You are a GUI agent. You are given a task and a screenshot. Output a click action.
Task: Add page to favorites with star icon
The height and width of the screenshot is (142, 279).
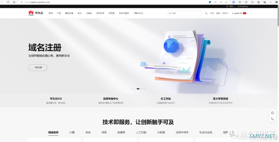[226, 2]
